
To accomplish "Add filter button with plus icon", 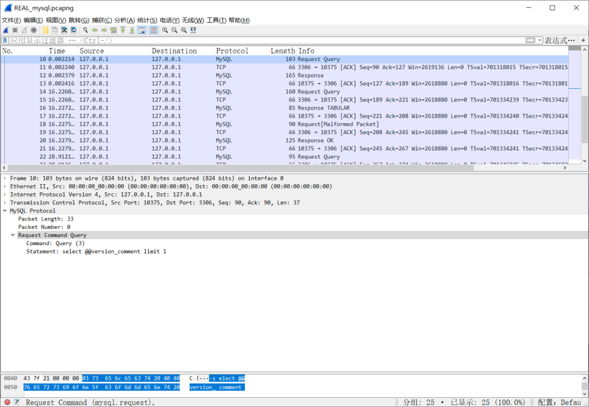I will [x=584, y=40].
